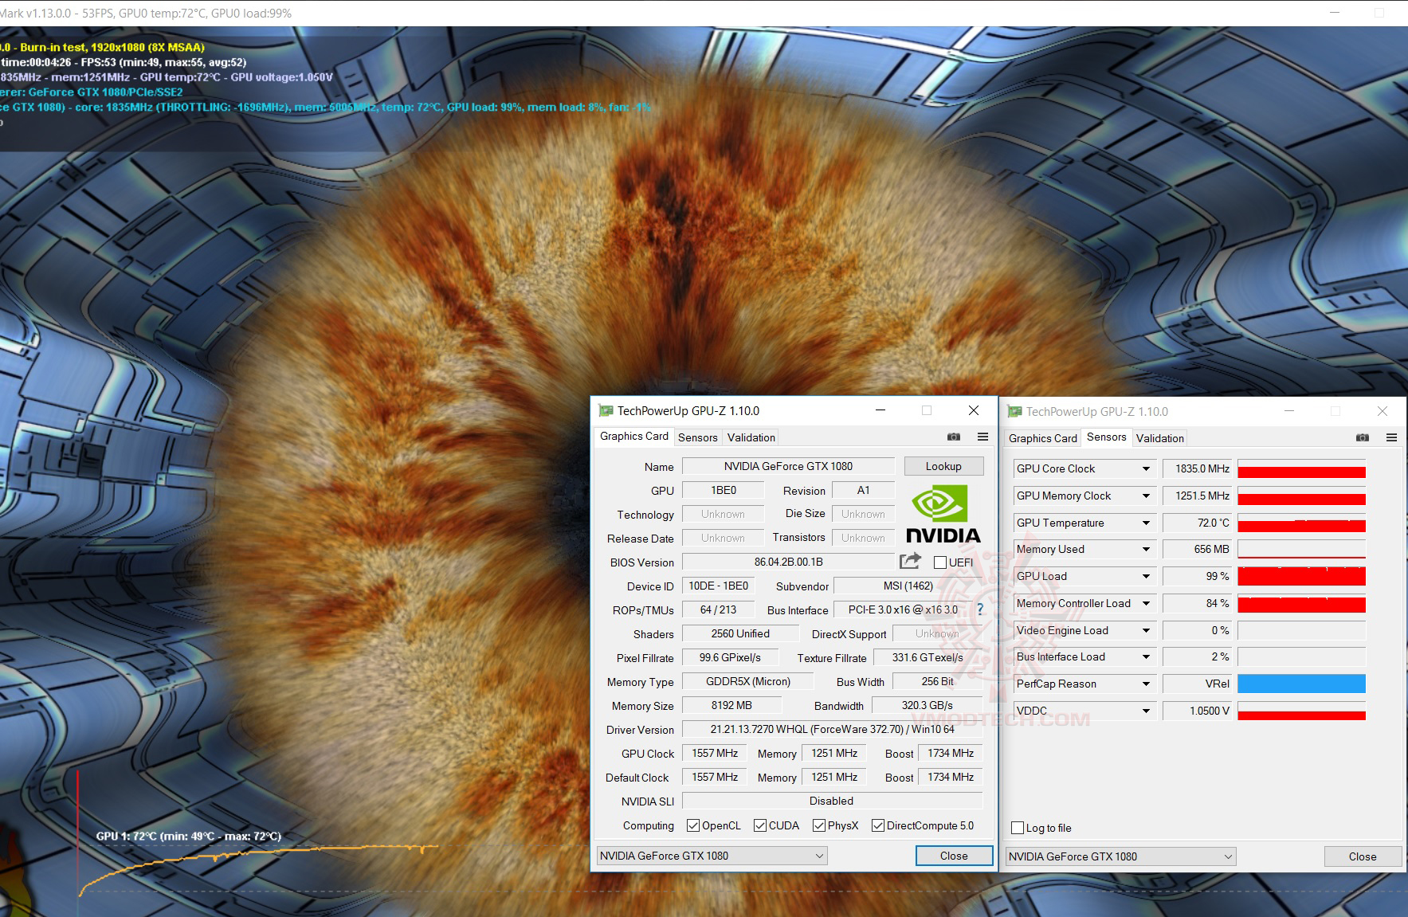
Task: Open the GPU Temperature sensor dropdown
Action: click(x=1146, y=523)
